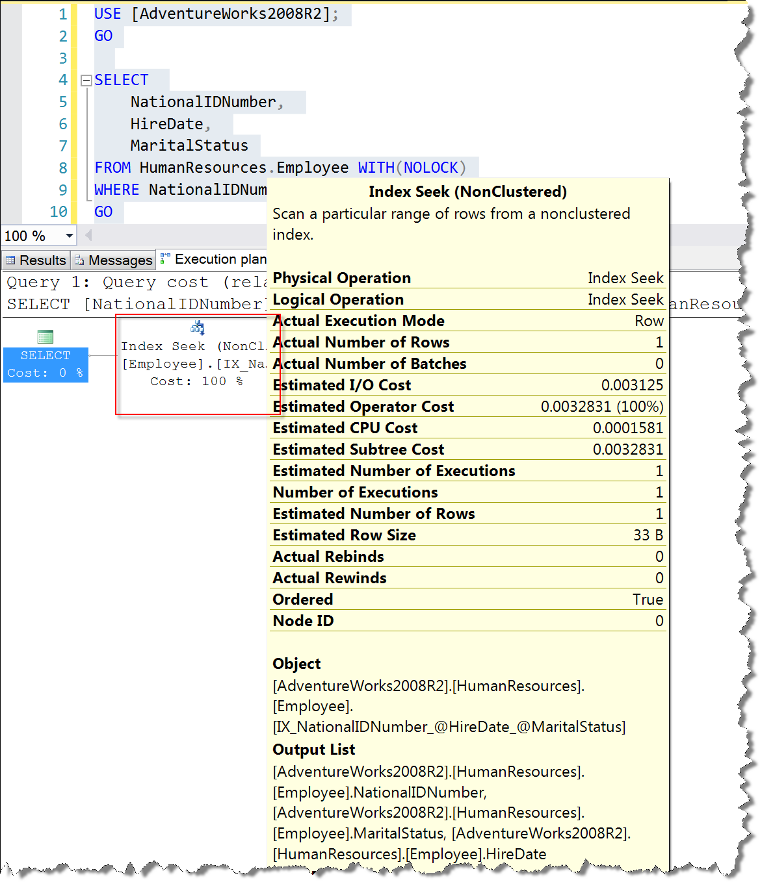Click the Actual Rebinds row
760x882 pixels.
click(468, 557)
